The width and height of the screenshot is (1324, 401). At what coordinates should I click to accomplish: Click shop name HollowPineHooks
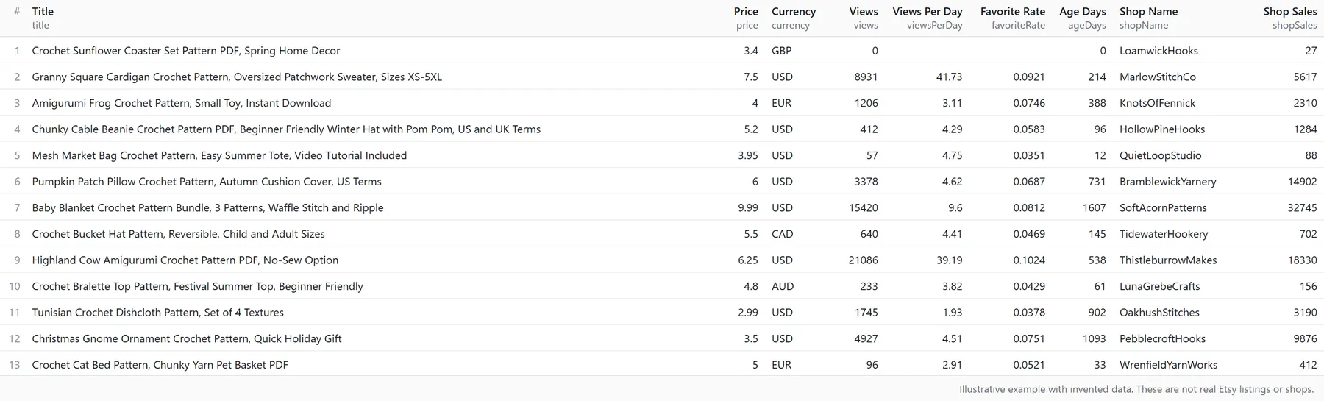point(1162,129)
